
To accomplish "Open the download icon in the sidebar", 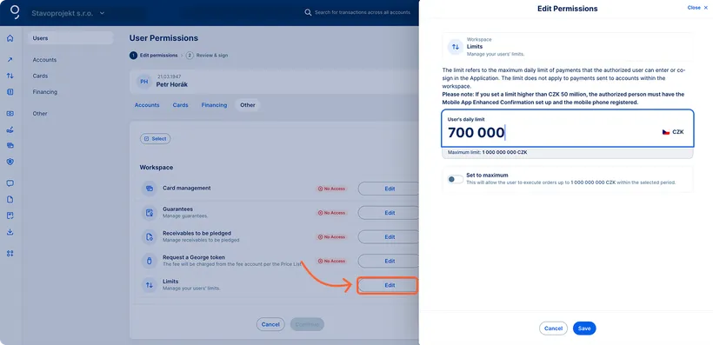I will click(10, 232).
